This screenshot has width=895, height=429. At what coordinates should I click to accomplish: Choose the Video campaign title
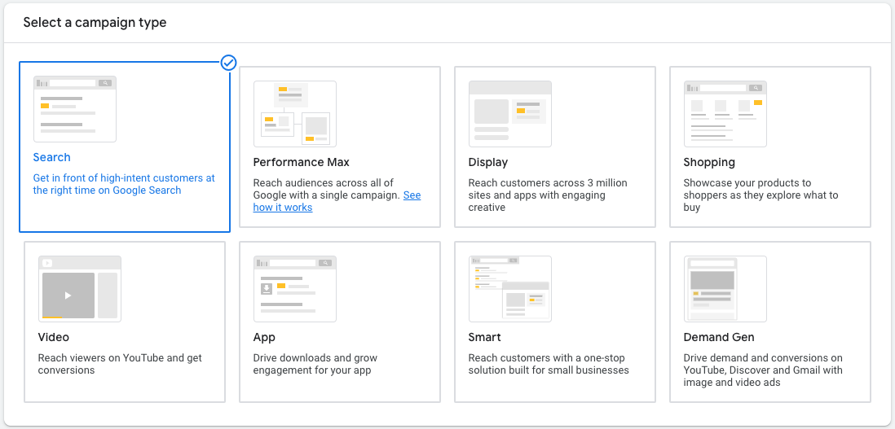tap(54, 337)
